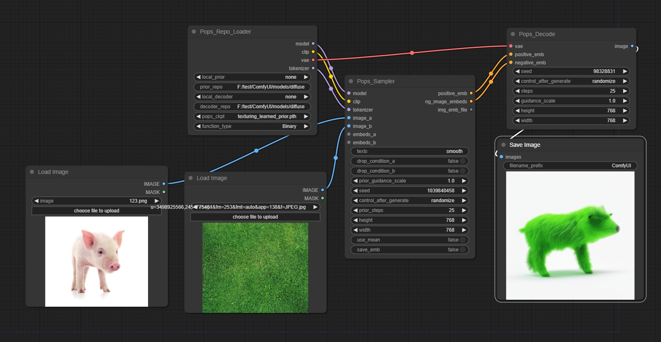This screenshot has height=342, width=661.
Task: Open control_after_generate selector in Pops_Decode
Action: [571, 81]
